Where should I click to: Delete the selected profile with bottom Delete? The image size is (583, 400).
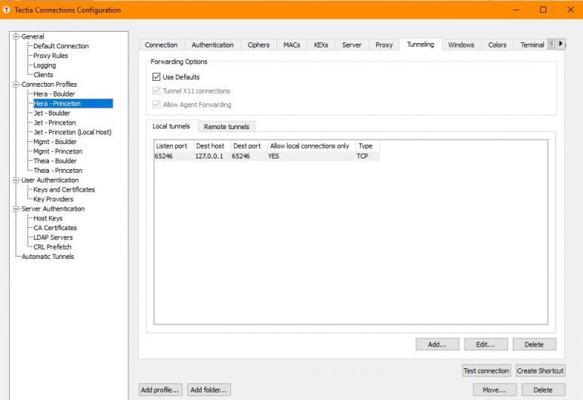[543, 389]
